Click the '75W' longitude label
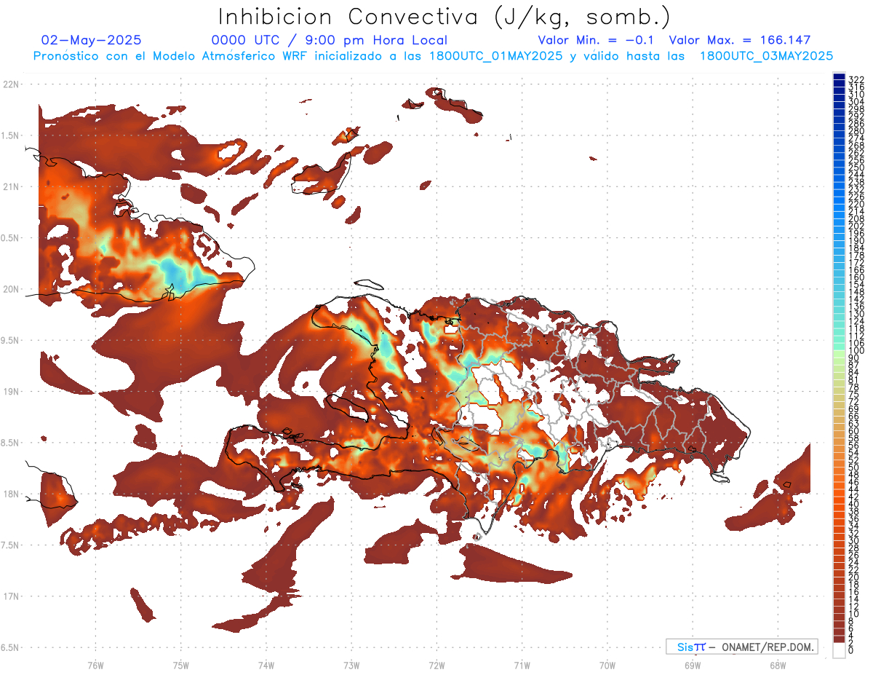This screenshot has height=675, width=873. pos(180,665)
